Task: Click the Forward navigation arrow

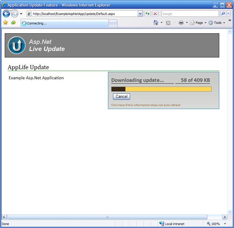Action: [x=14, y=14]
